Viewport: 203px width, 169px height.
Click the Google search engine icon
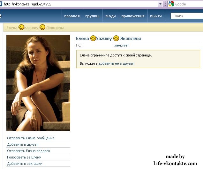(171, 4)
